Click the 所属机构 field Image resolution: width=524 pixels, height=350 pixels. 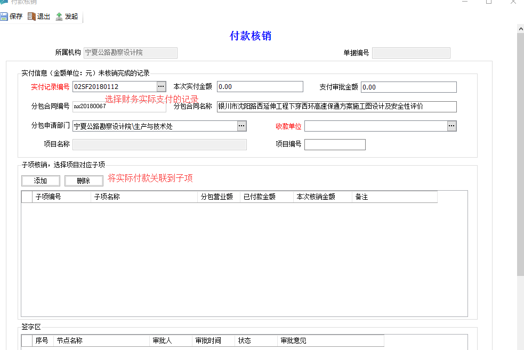[x=130, y=53]
